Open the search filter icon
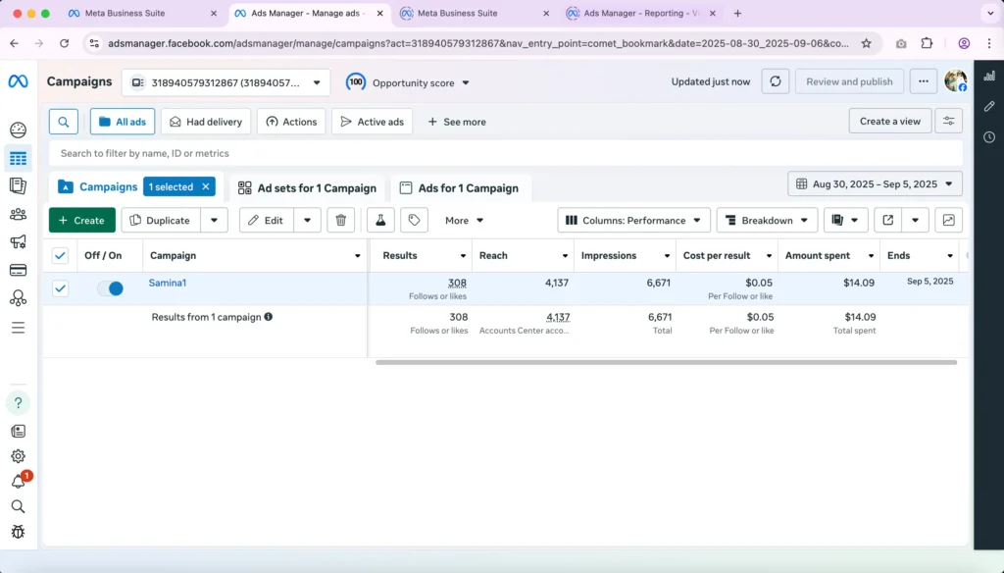Viewport: 1004px width, 573px height. (64, 121)
